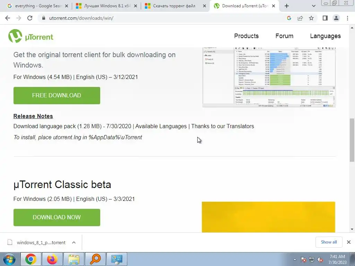This screenshot has height=266, width=355.
Task: Expand options arrow for the downloaded torrent
Action: (74, 242)
